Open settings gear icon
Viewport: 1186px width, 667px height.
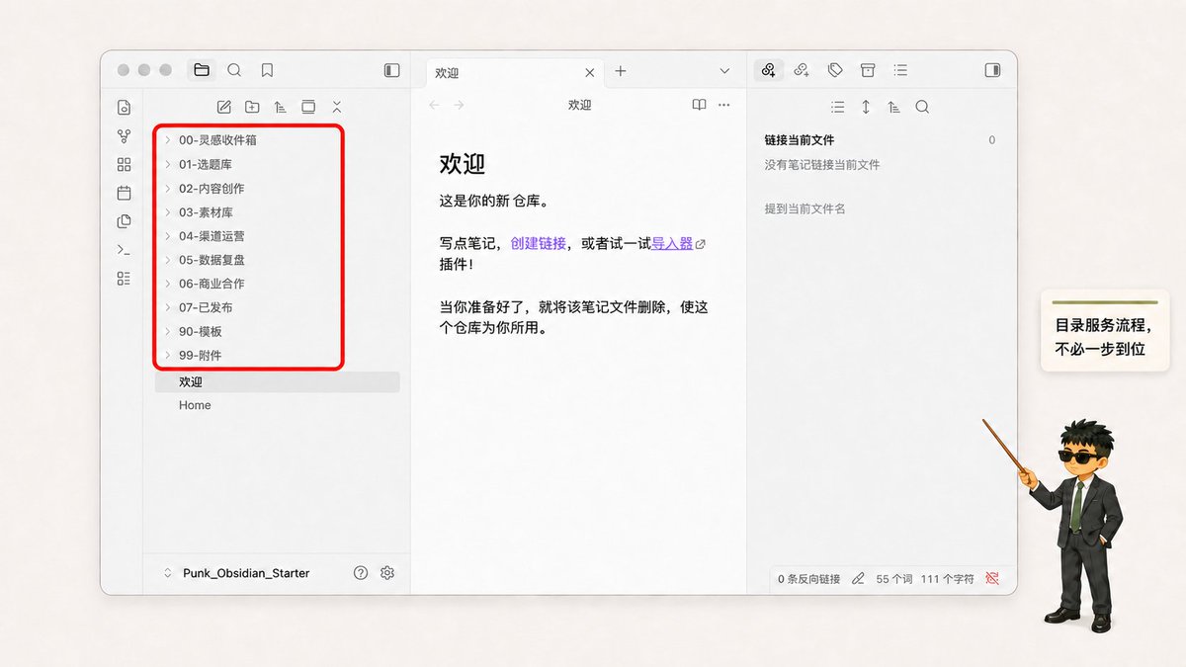click(x=387, y=573)
